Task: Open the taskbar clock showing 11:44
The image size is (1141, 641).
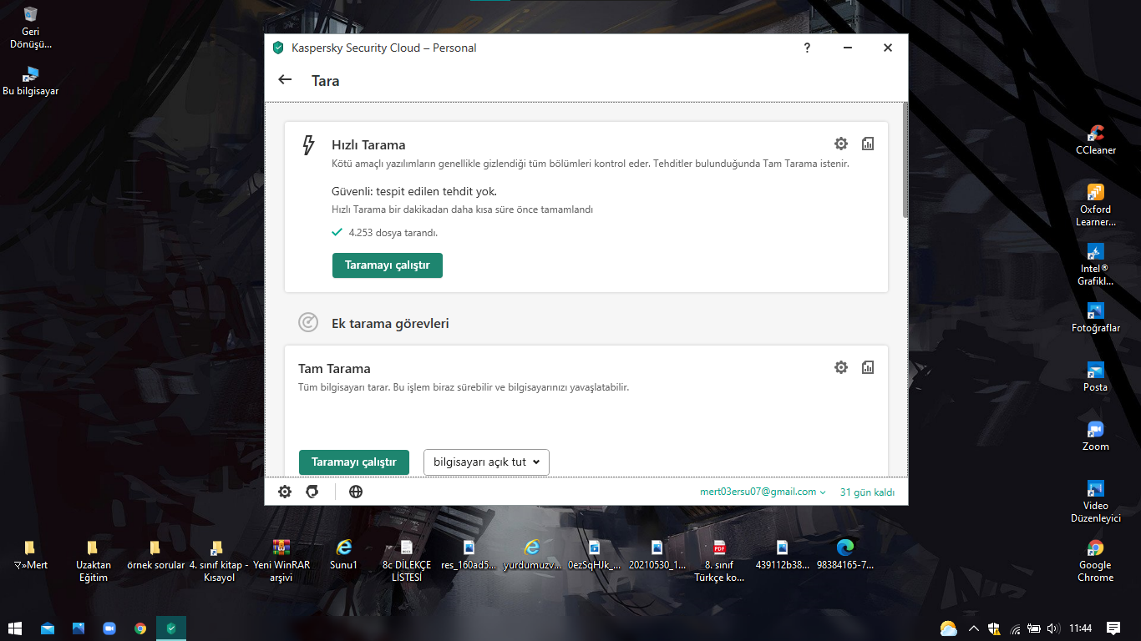Action: pyautogui.click(x=1081, y=628)
